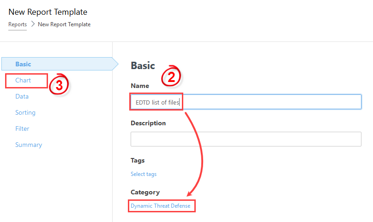
Task: Go to the Filter section
Action: tap(22, 129)
